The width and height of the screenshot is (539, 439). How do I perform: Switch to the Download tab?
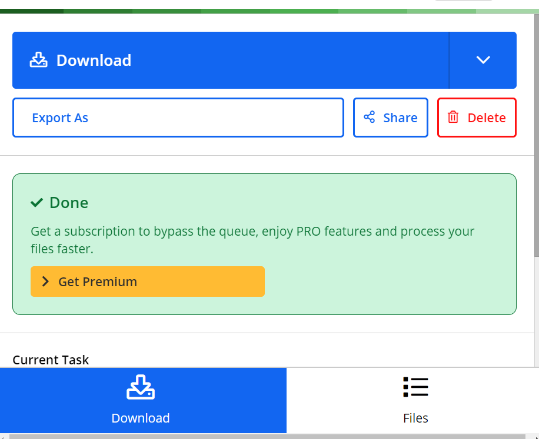pos(141,401)
